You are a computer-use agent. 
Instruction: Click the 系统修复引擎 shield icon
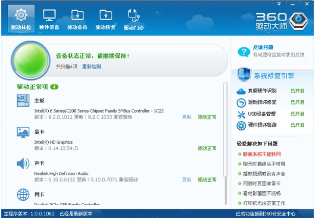pos(244,75)
